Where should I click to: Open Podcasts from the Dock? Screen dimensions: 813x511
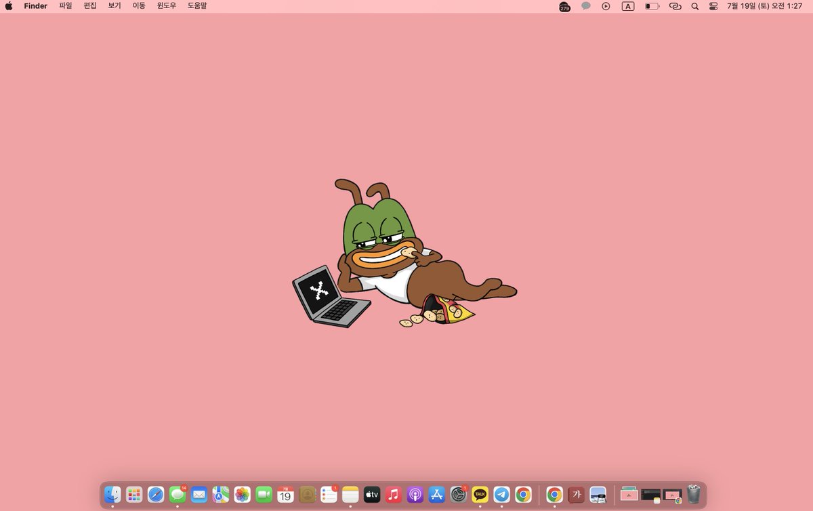(x=415, y=495)
